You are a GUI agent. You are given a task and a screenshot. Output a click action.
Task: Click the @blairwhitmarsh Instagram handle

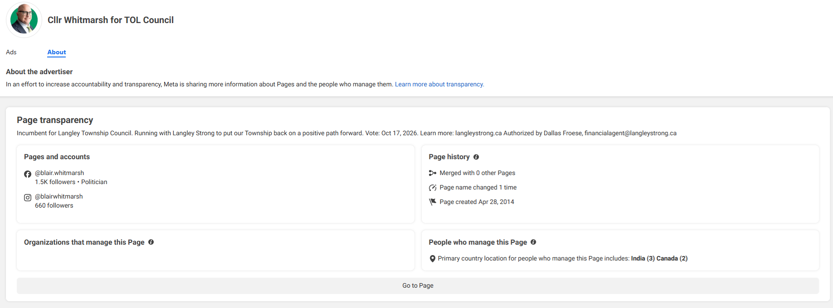[x=59, y=196]
